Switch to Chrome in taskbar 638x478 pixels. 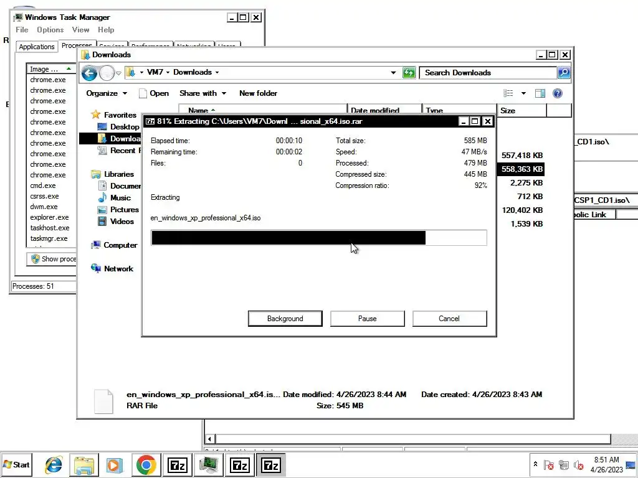(146, 465)
